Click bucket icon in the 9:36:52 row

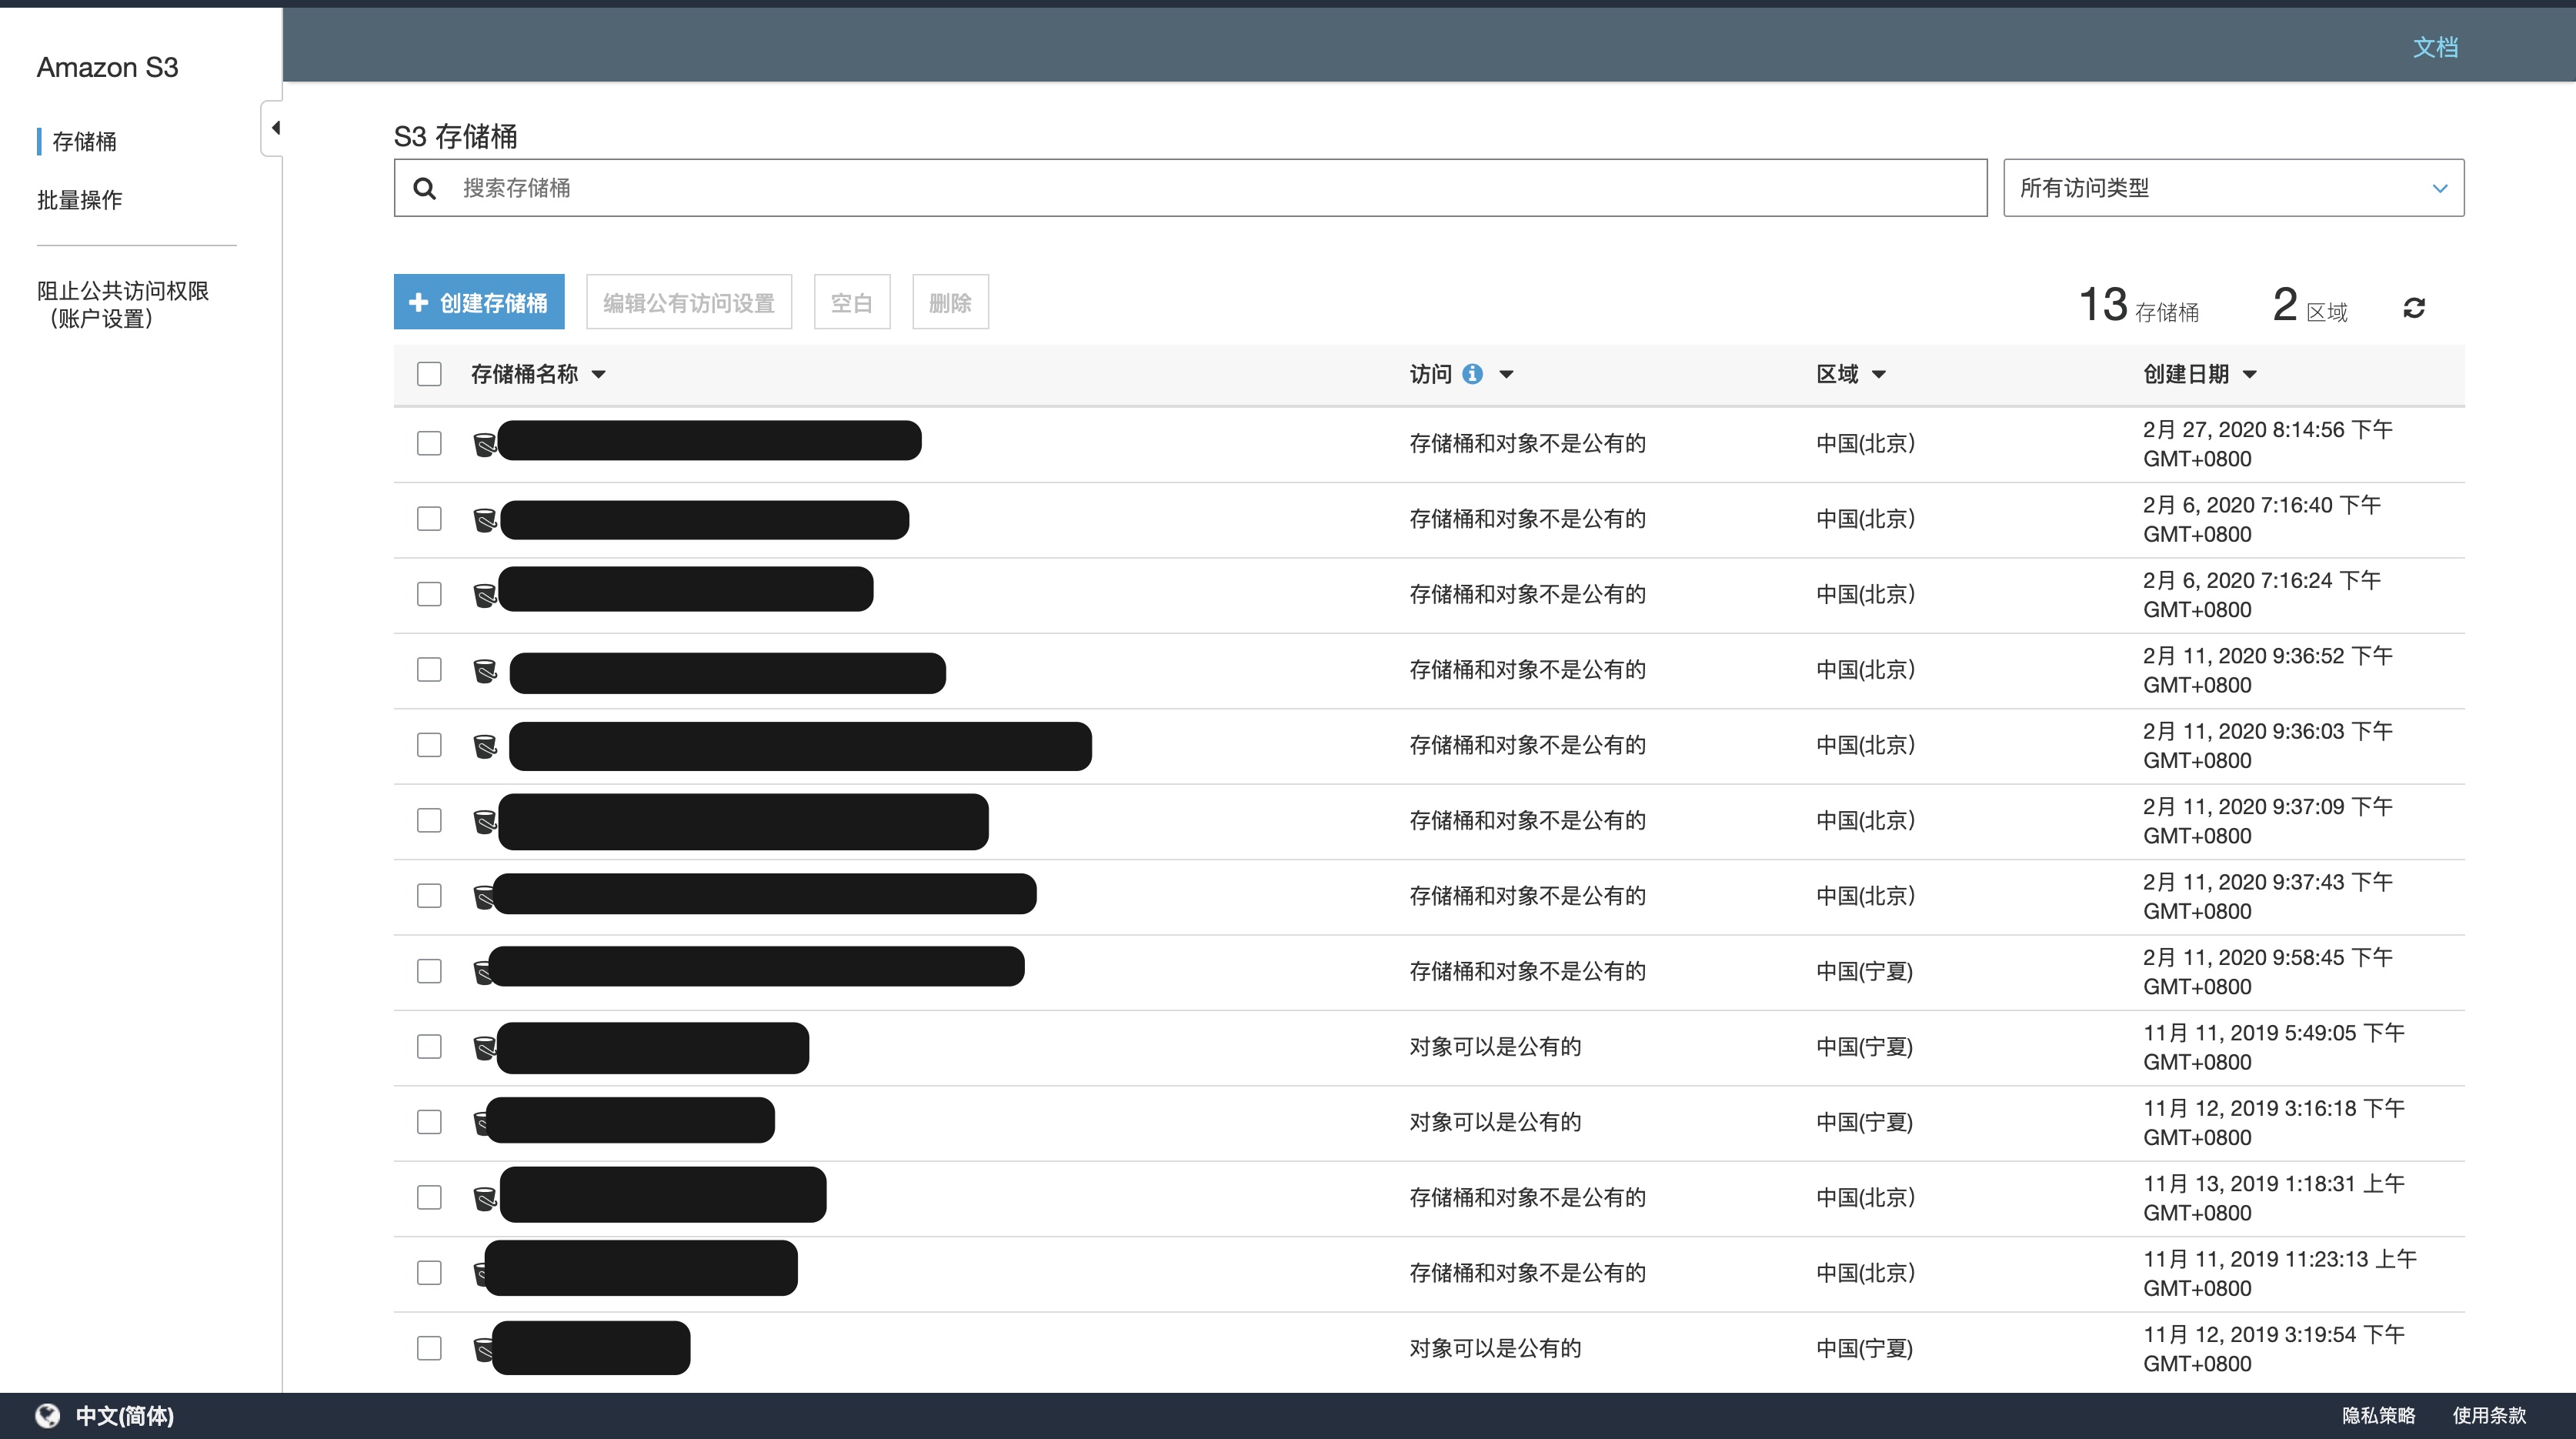pyautogui.click(x=485, y=670)
